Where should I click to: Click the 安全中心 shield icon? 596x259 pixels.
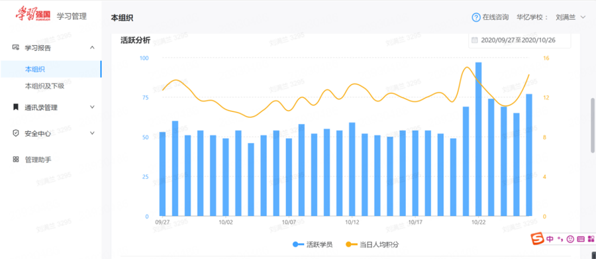(16, 133)
